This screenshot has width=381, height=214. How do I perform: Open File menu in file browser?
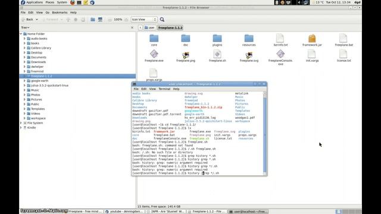point(23,12)
